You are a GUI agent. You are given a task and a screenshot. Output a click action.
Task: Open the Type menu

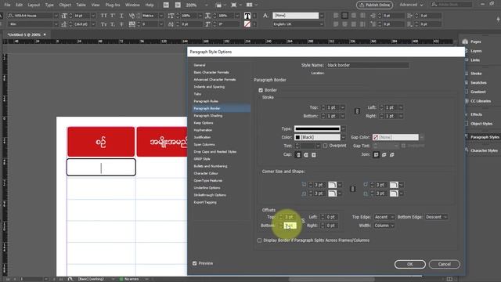[49, 5]
